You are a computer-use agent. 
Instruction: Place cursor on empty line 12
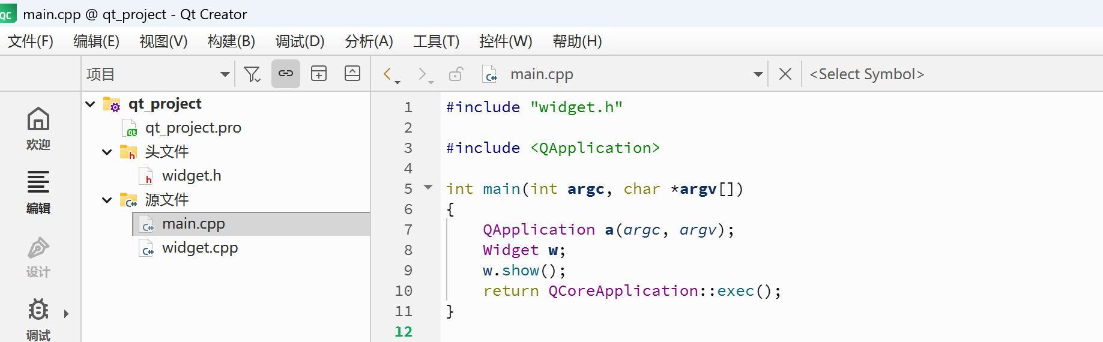tap(772, 332)
